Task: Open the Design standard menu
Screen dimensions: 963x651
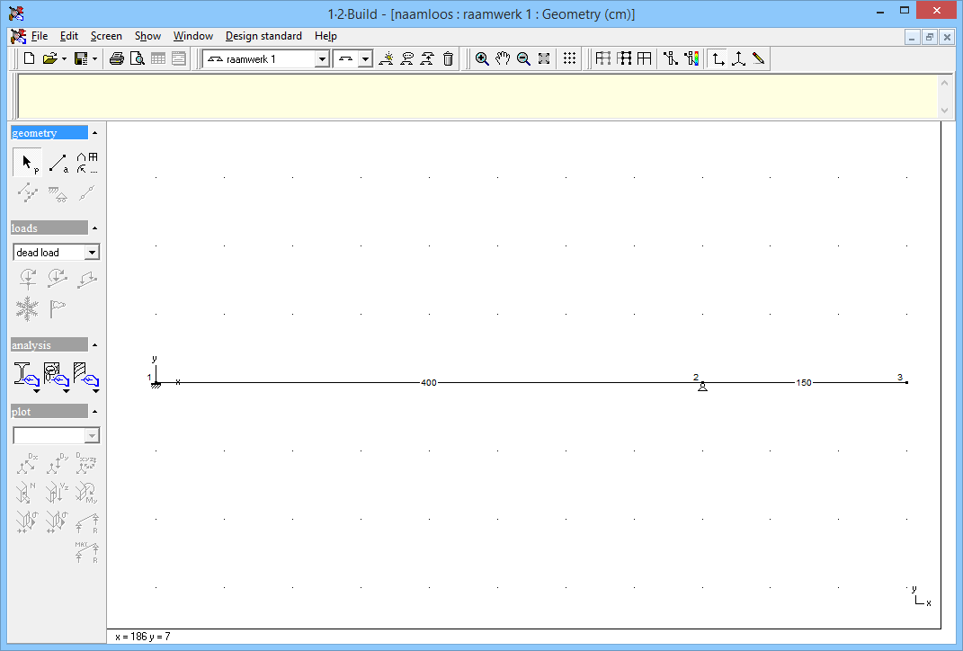Action: click(263, 36)
